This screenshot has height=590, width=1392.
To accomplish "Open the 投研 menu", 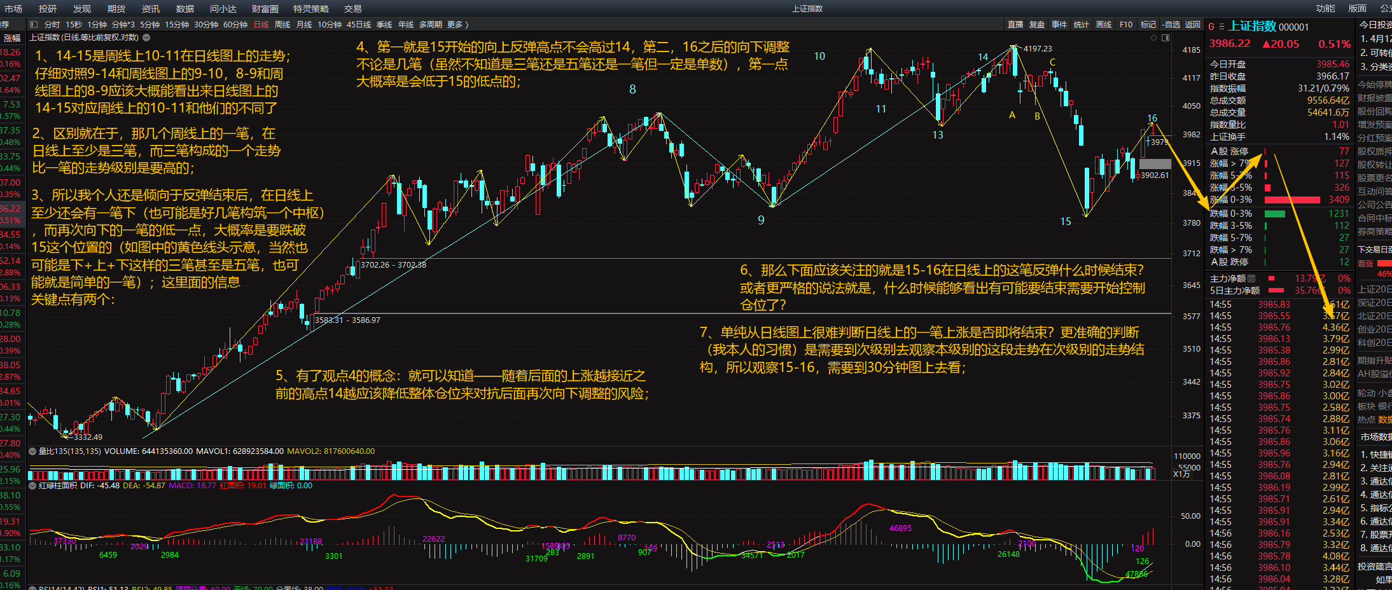I will point(48,9).
